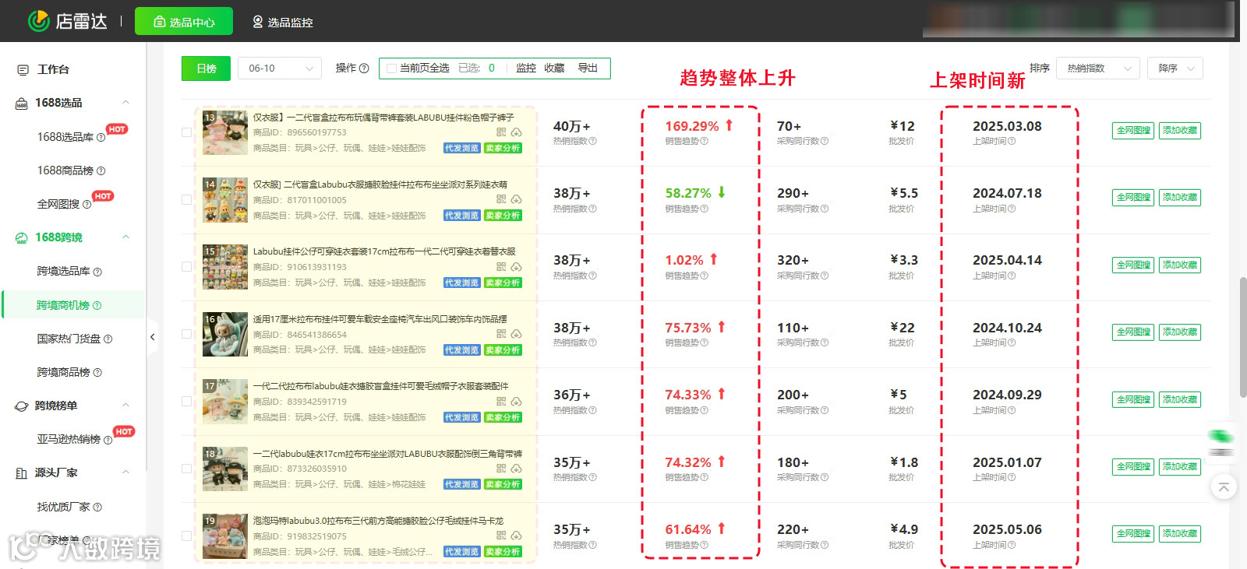
Task: Open the 选品中心 tab
Action: point(184,22)
